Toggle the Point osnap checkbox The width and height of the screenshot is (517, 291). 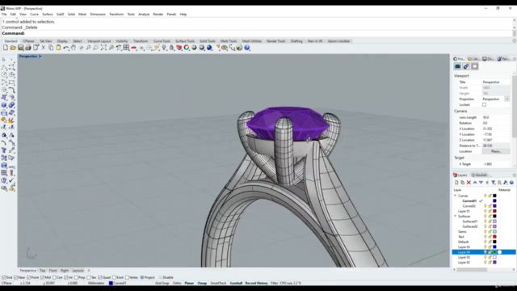(29, 277)
